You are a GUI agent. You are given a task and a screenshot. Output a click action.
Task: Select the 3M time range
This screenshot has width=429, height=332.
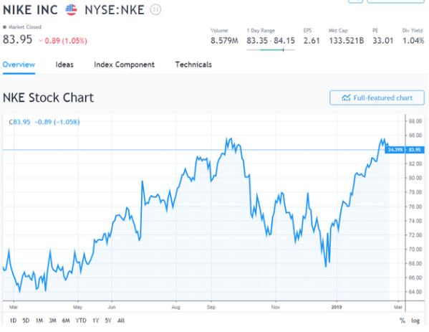(x=52, y=321)
